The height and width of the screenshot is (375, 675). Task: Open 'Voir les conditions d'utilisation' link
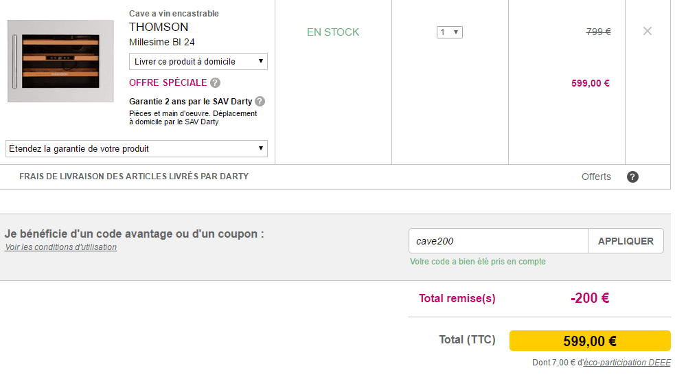[60, 247]
